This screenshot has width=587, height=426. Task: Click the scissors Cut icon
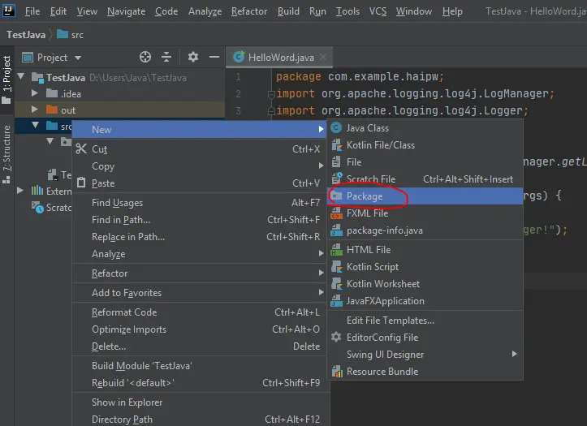(81, 148)
